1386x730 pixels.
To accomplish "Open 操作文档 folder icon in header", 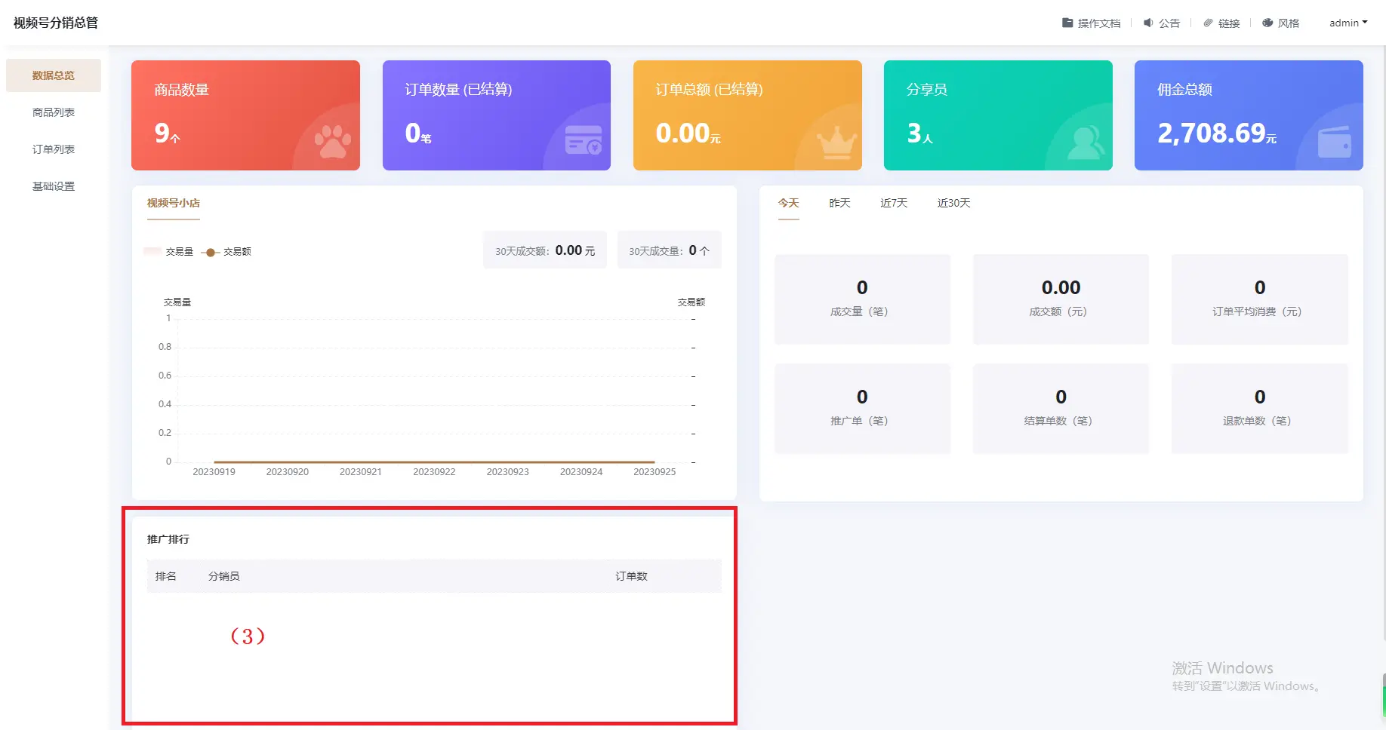I will coord(1067,23).
